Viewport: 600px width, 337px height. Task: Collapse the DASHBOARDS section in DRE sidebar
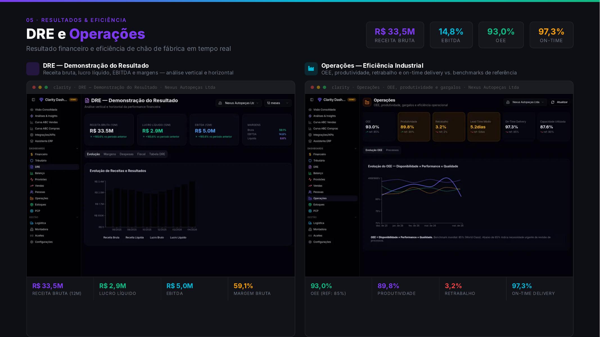(77, 149)
